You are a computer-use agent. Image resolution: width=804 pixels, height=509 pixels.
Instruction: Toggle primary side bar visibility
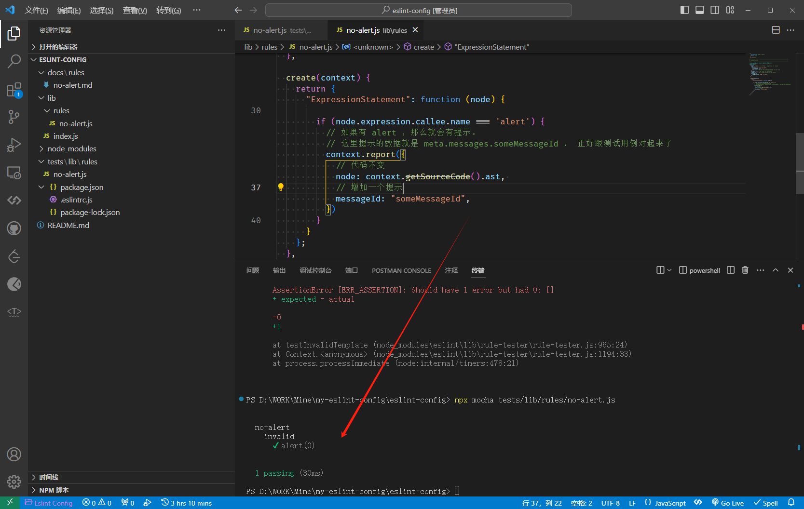coord(684,10)
